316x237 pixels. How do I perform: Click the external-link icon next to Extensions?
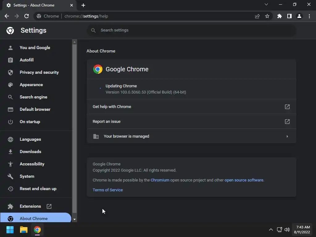click(49, 206)
